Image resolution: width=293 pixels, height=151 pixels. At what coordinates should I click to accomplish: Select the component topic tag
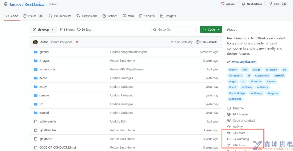(262, 75)
